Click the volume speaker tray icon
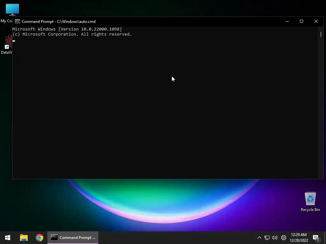Viewport: 326px width, 244px height. coord(275,238)
